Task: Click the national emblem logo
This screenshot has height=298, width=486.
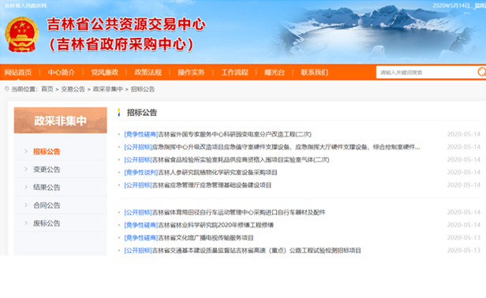Action: coord(22,35)
